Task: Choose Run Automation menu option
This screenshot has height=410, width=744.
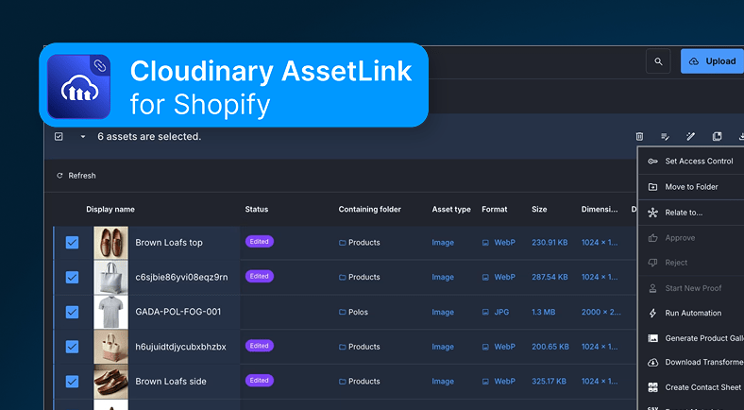Action: [x=691, y=314]
